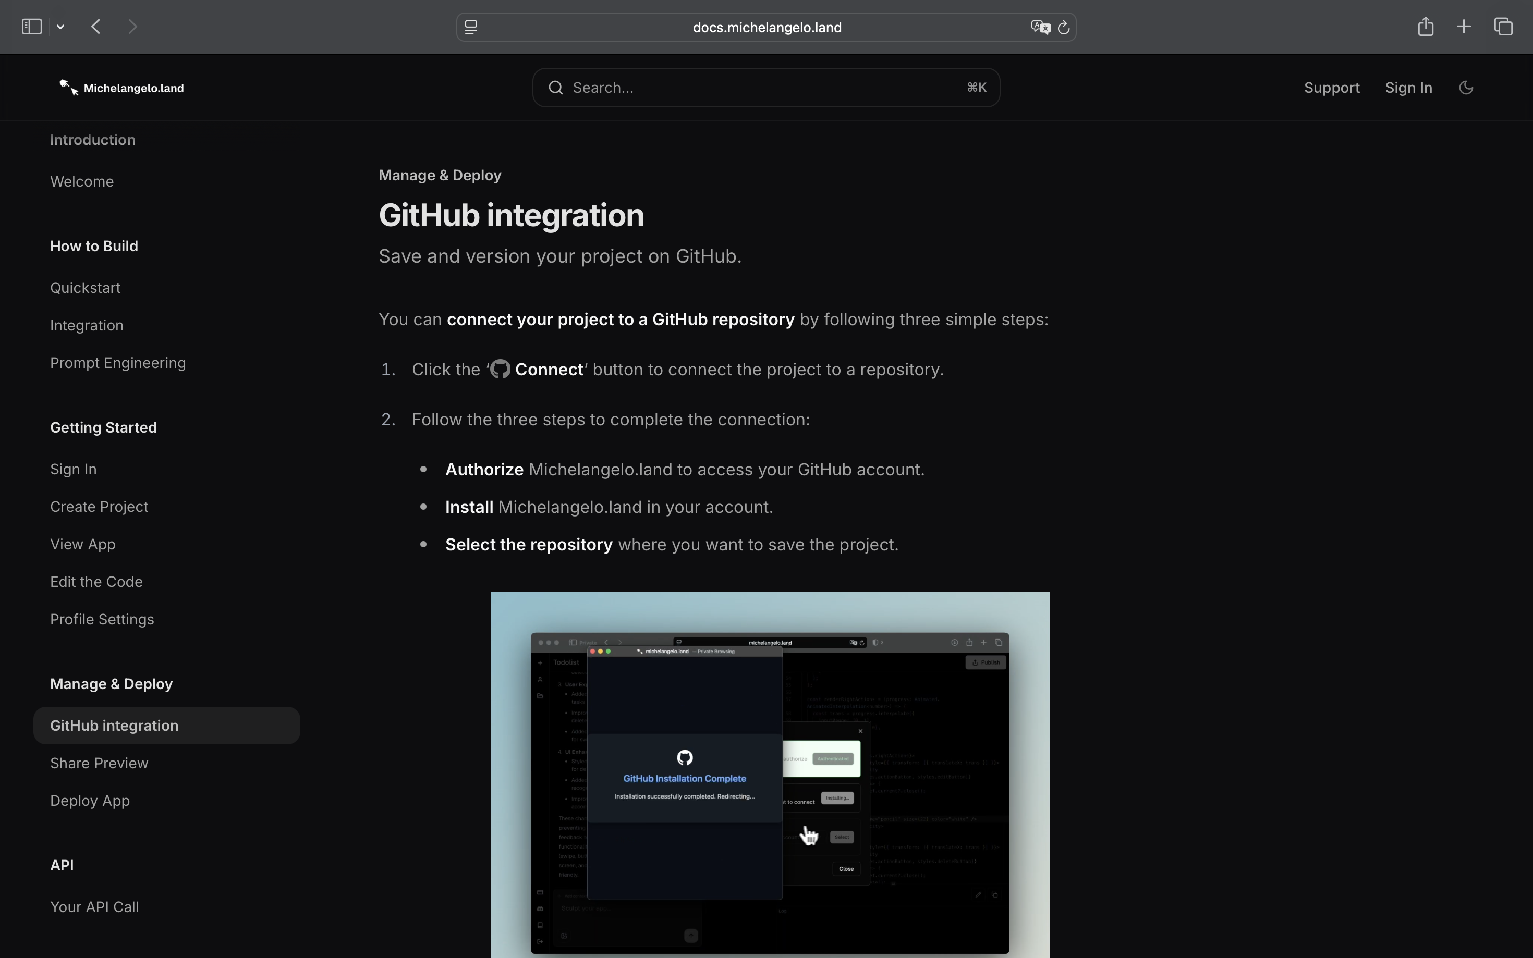Click the Michelangelo.land logo

[x=121, y=88]
